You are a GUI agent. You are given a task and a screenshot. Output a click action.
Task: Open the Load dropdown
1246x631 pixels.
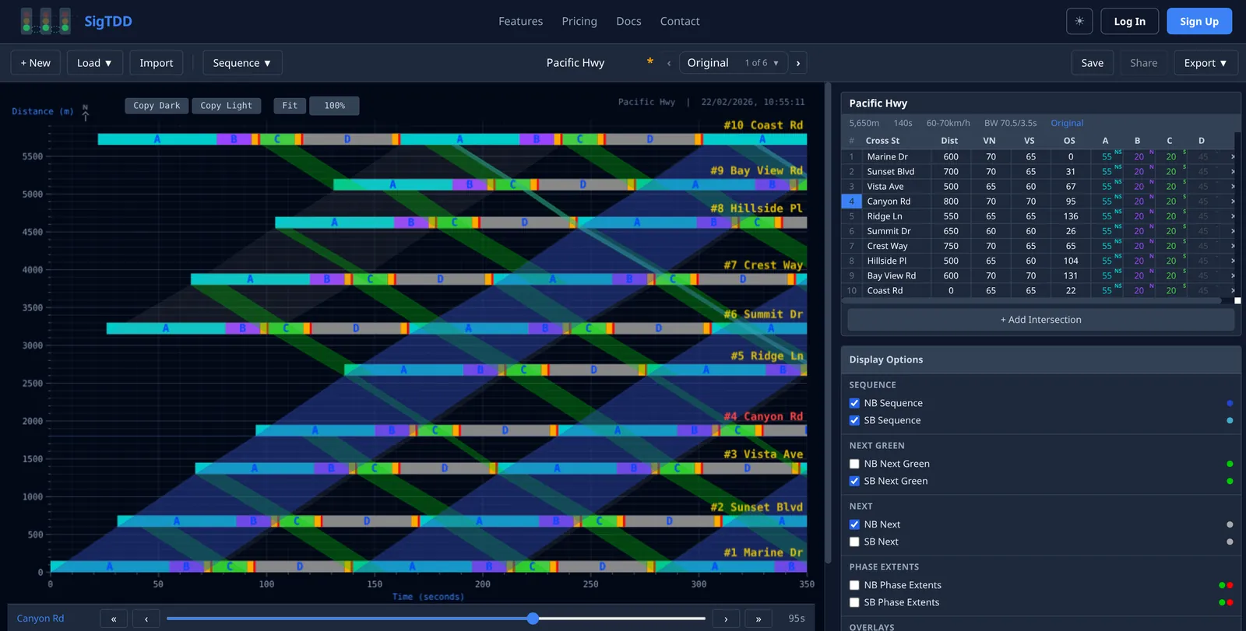95,63
